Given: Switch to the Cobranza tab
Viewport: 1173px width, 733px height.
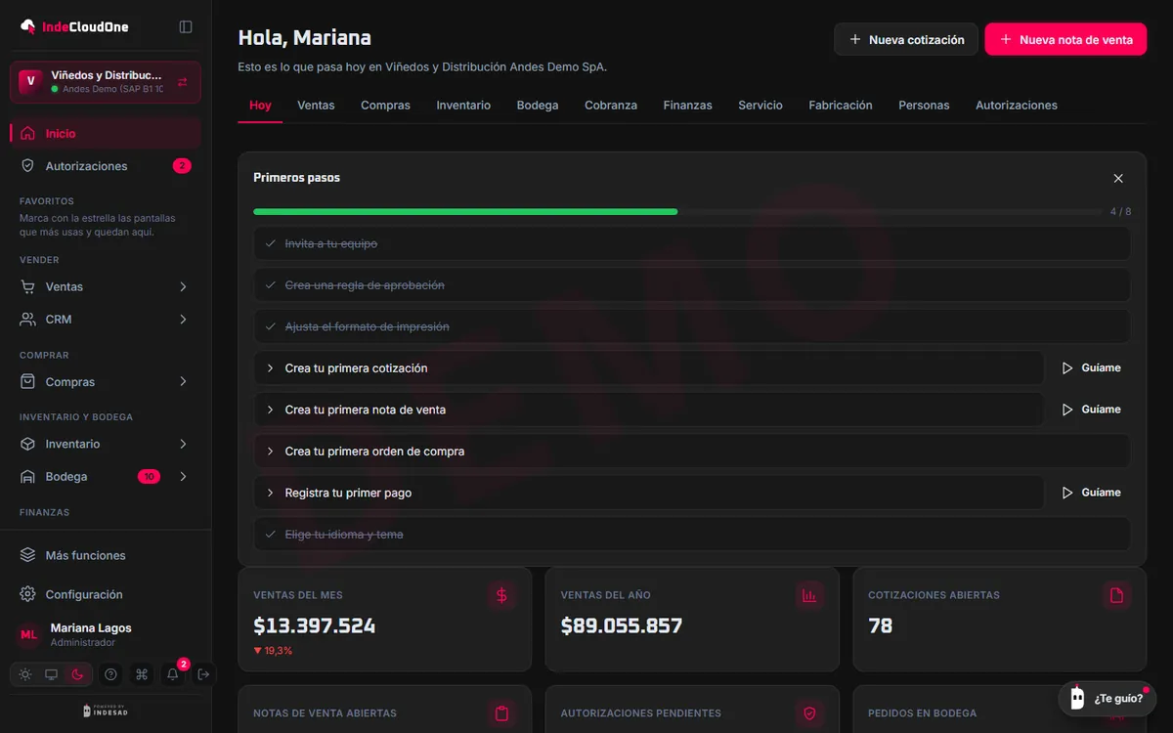Looking at the screenshot, I should (x=611, y=106).
